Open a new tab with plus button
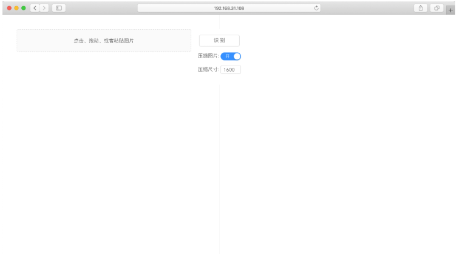 point(450,8)
